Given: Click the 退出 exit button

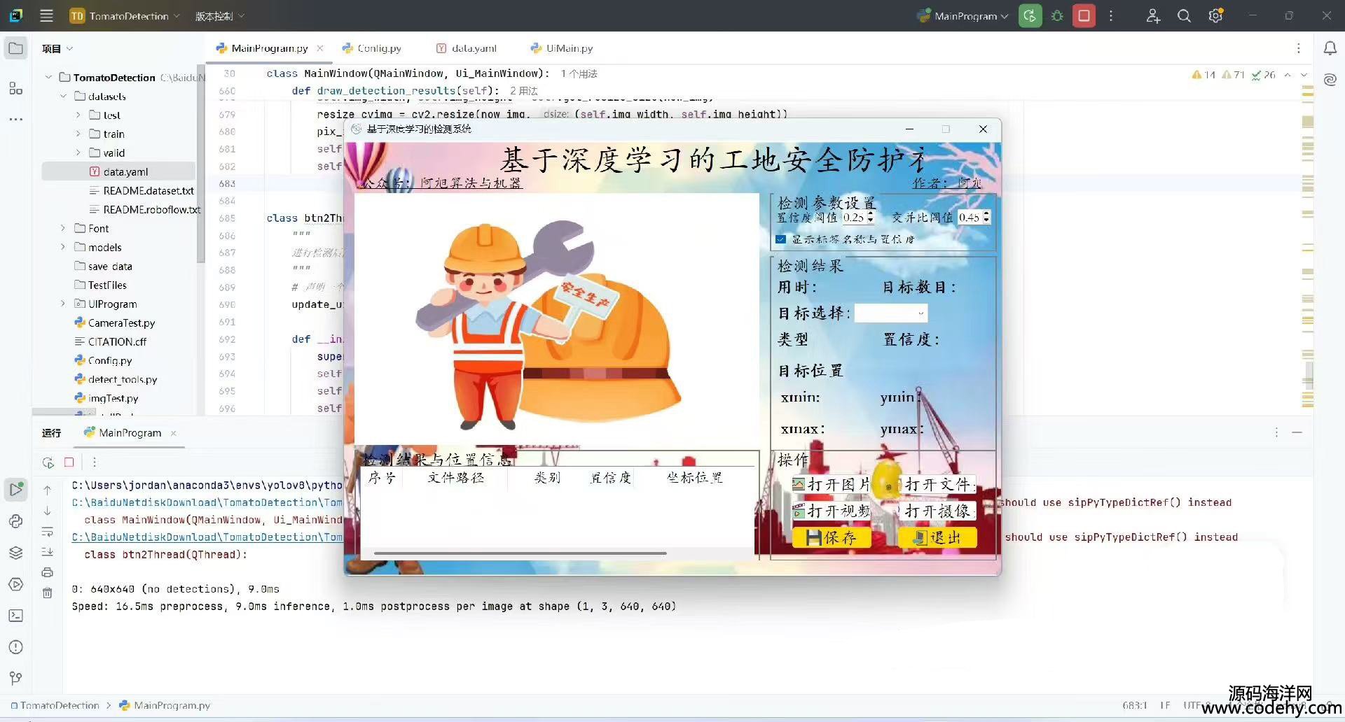Looking at the screenshot, I should (937, 537).
